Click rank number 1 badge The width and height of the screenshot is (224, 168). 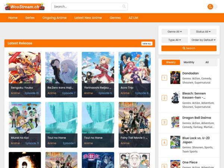[164, 78]
